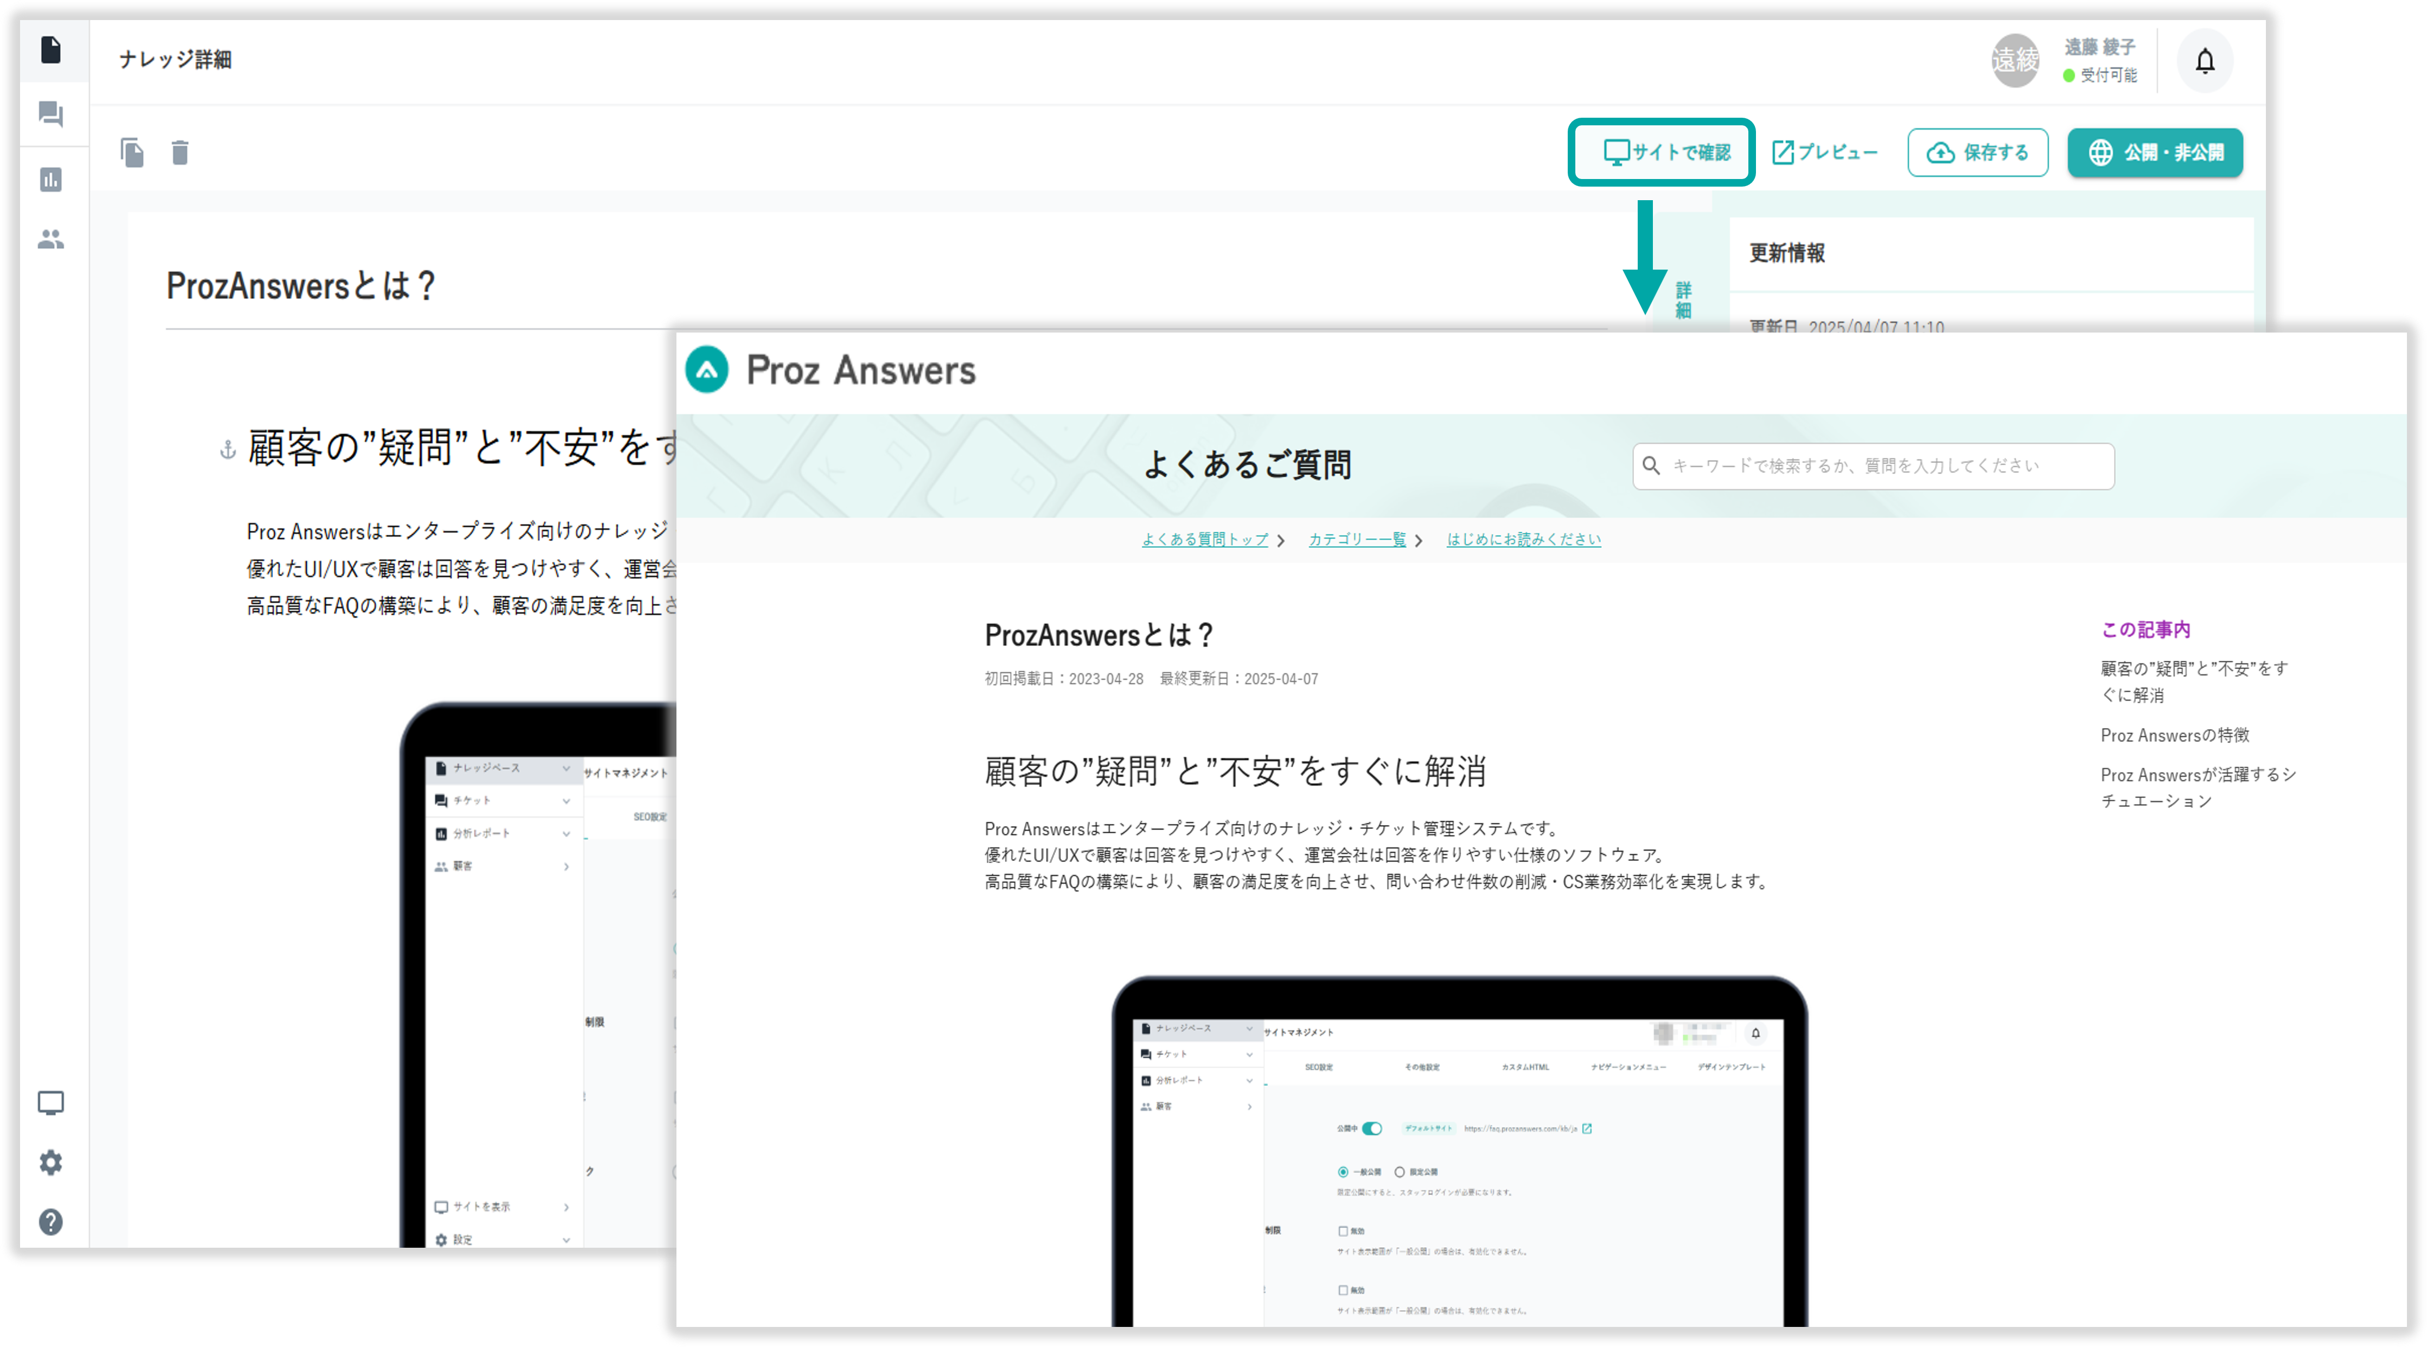Open the notification bell icon
Viewport: 2427px width, 1347px height.
pyautogui.click(x=2205, y=61)
